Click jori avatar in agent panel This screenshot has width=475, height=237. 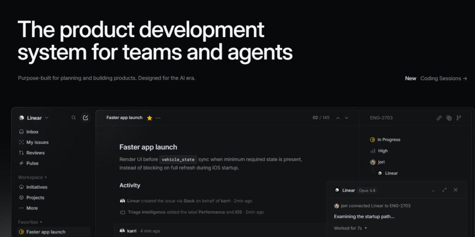(x=337, y=206)
